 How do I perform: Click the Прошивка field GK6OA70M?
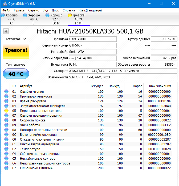click(93, 39)
